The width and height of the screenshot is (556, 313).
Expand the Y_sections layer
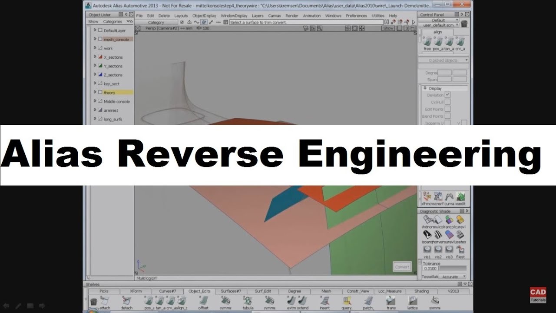[x=95, y=66]
